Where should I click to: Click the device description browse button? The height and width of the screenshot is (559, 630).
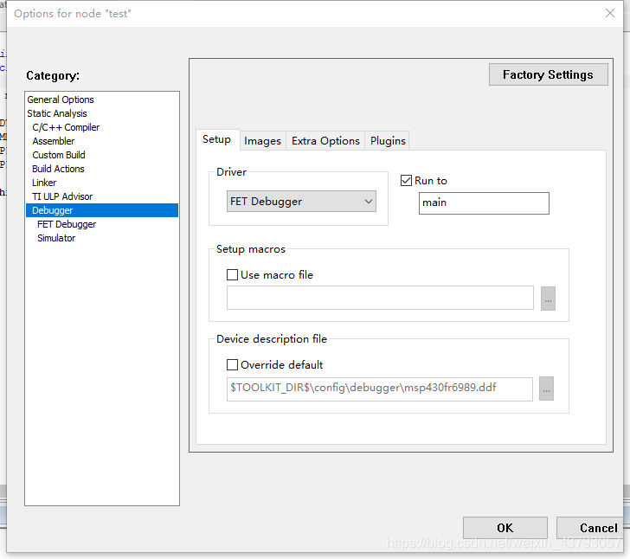coord(546,389)
